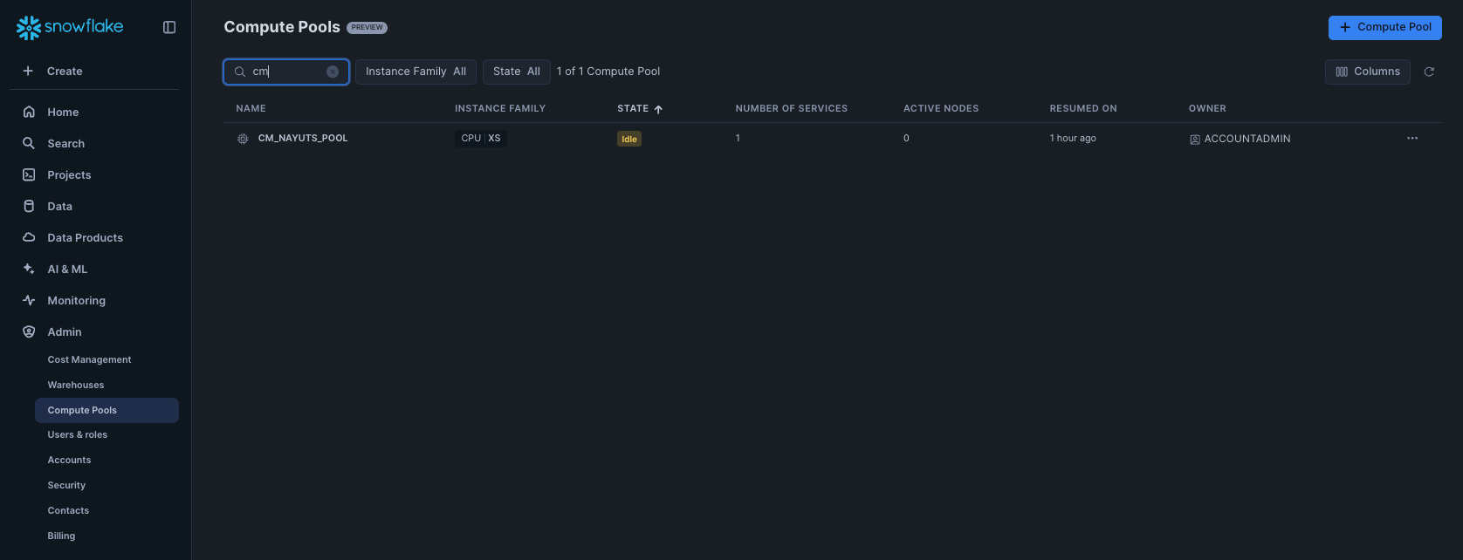Sort by NUMBER OF SERVICES header
1463x560 pixels.
(792, 108)
